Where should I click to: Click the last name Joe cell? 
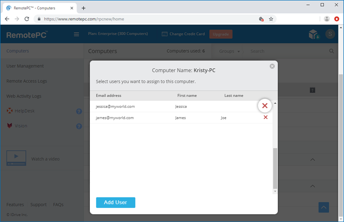pyautogui.click(x=224, y=118)
